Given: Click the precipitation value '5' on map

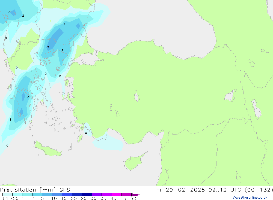Looking at the screenshot, I should click(9, 12).
